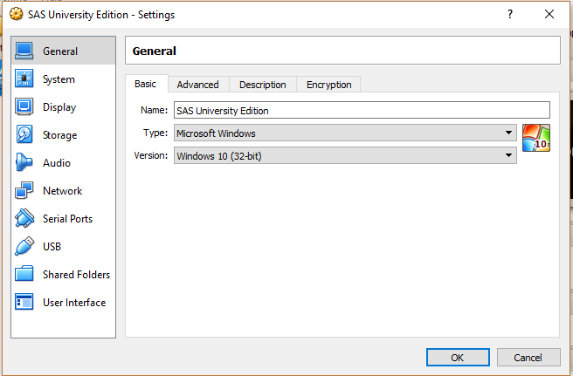Click the Name input field
Image resolution: width=573 pixels, height=376 pixels.
361,111
